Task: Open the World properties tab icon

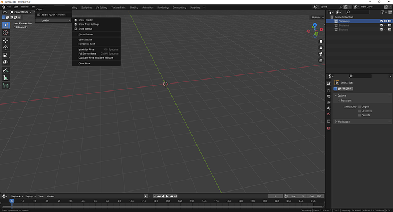Action: [x=329, y=114]
